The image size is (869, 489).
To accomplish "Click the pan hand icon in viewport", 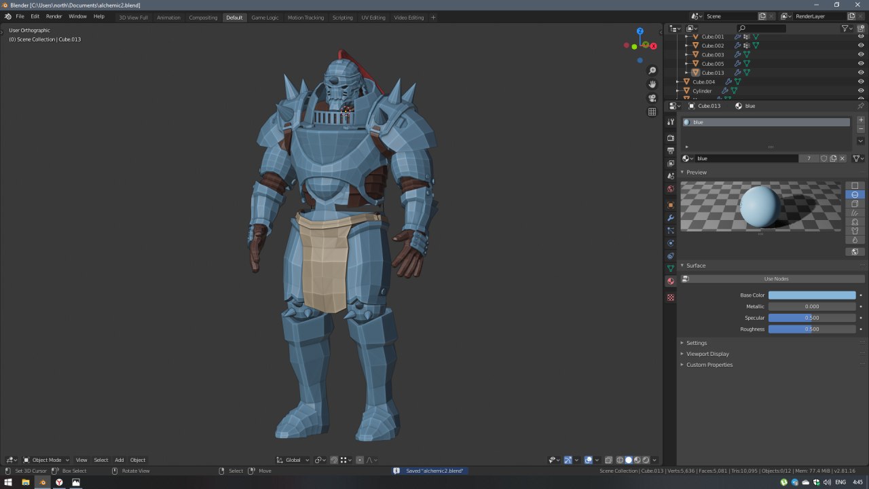I will pyautogui.click(x=652, y=84).
